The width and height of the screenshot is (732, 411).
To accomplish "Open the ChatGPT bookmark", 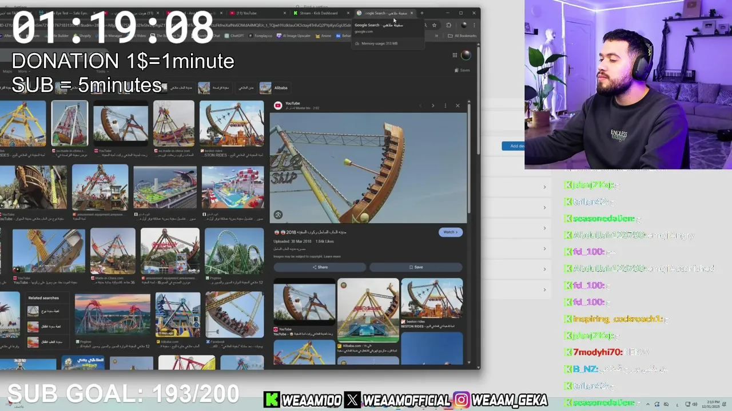I will (234, 36).
